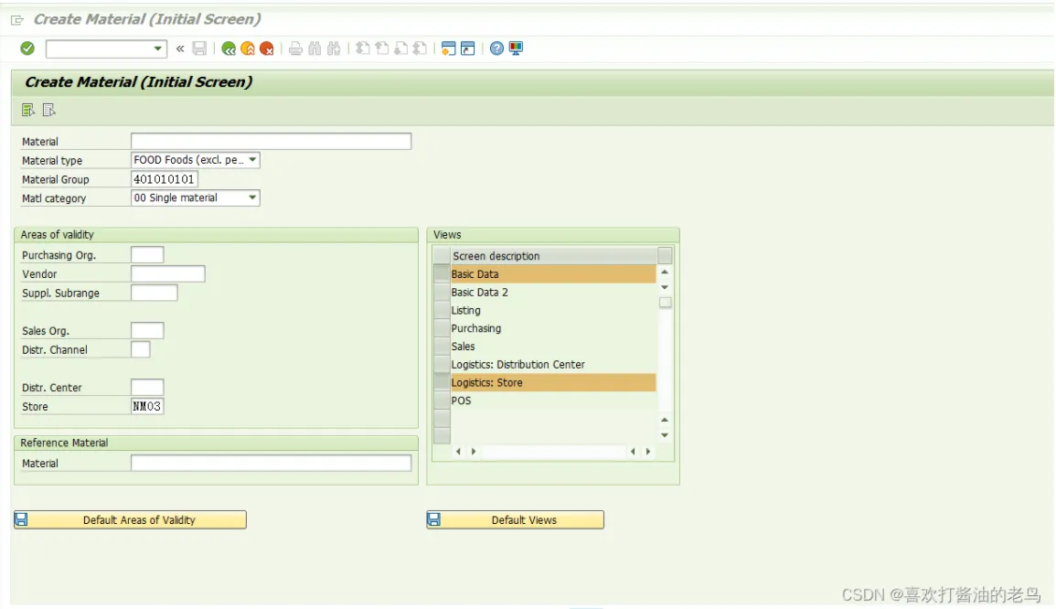Click the Vendor input field
The width and height of the screenshot is (1056, 609).
167,273
